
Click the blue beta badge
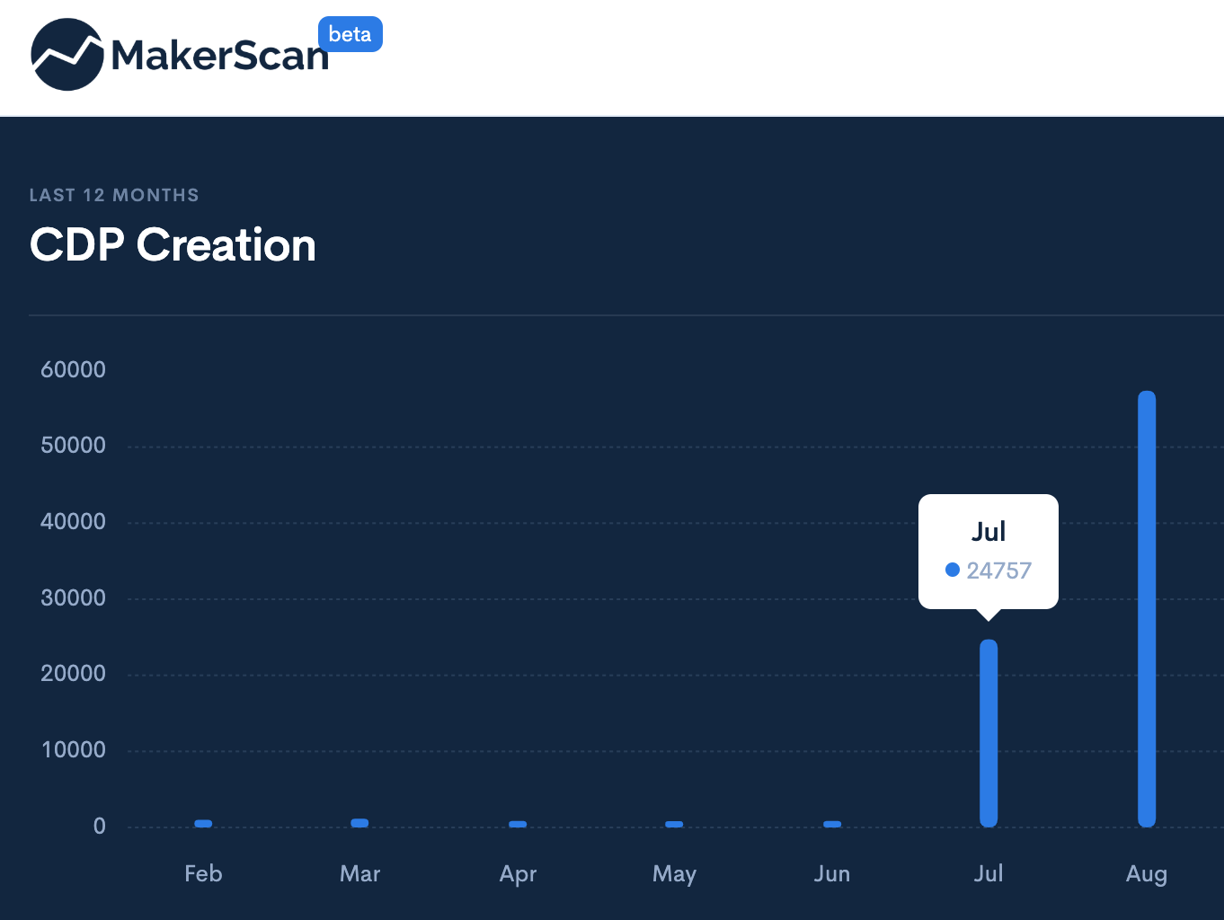pos(350,34)
